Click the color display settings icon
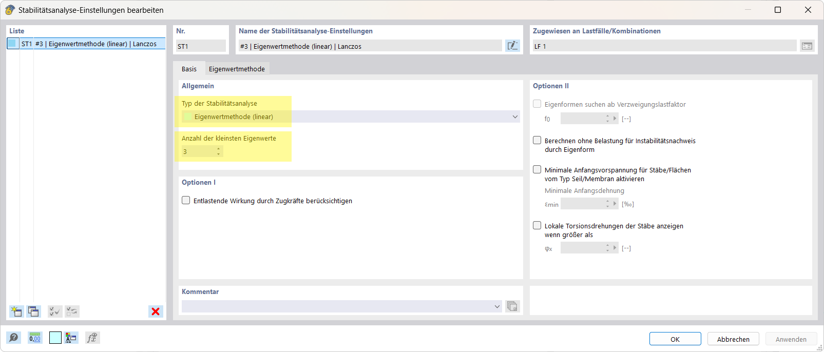The height and width of the screenshot is (352, 824). pos(71,338)
